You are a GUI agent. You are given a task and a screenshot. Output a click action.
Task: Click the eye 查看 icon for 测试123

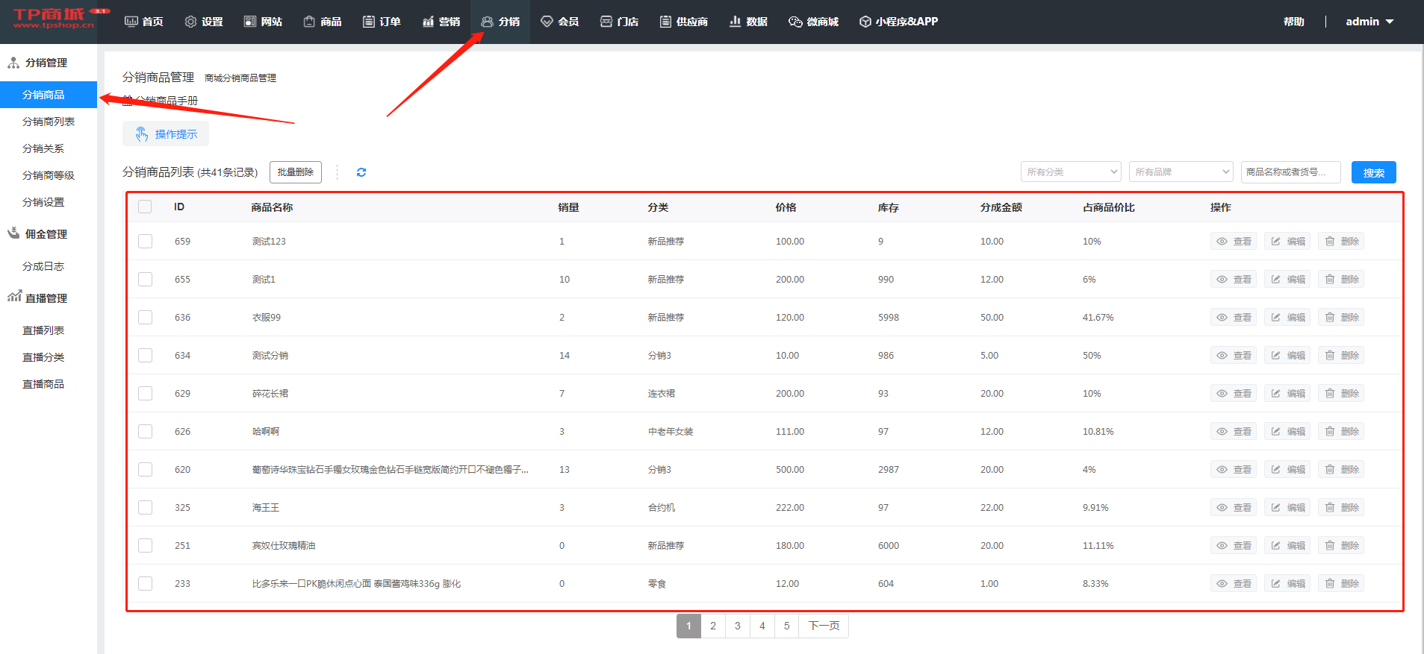click(1222, 242)
